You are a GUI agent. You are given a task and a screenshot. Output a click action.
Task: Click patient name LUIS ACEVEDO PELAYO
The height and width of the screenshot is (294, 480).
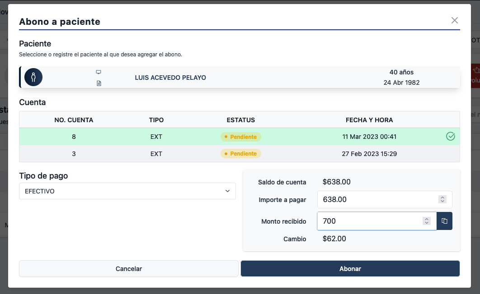pos(170,78)
